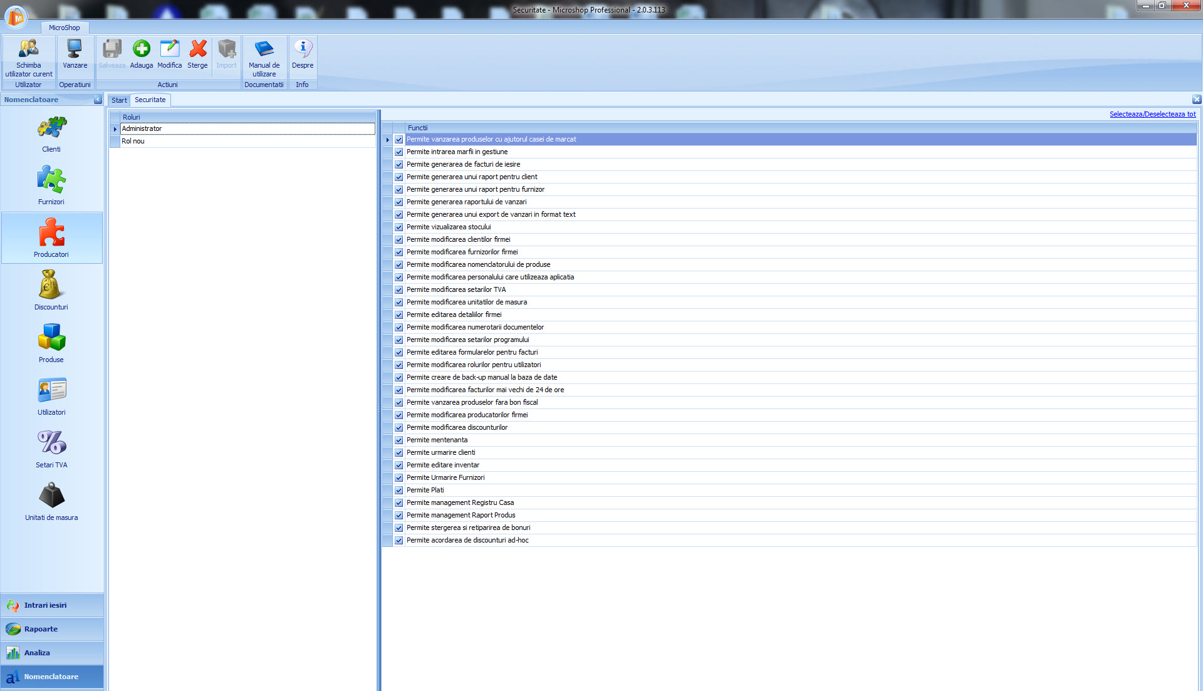Toggle Permite Plati checkbox
Screen dimensions: 1203x691
[x=398, y=491]
